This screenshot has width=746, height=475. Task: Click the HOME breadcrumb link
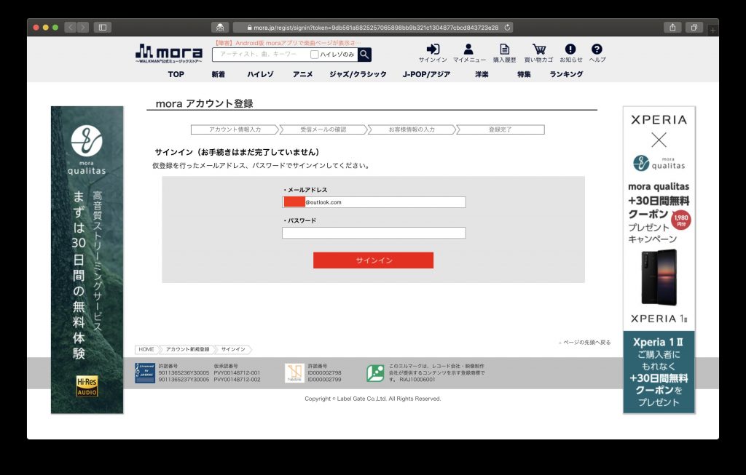pyautogui.click(x=146, y=349)
